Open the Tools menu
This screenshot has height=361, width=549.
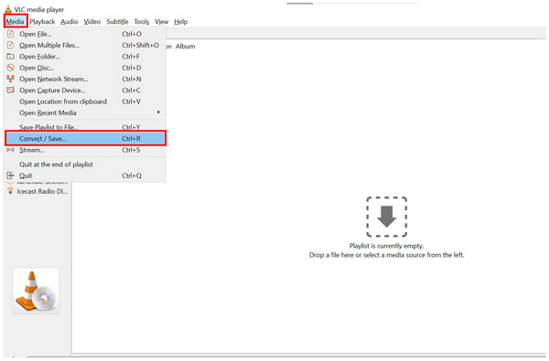tap(142, 22)
